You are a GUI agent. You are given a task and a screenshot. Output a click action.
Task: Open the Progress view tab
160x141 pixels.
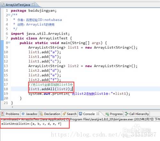[x=114, y=114]
